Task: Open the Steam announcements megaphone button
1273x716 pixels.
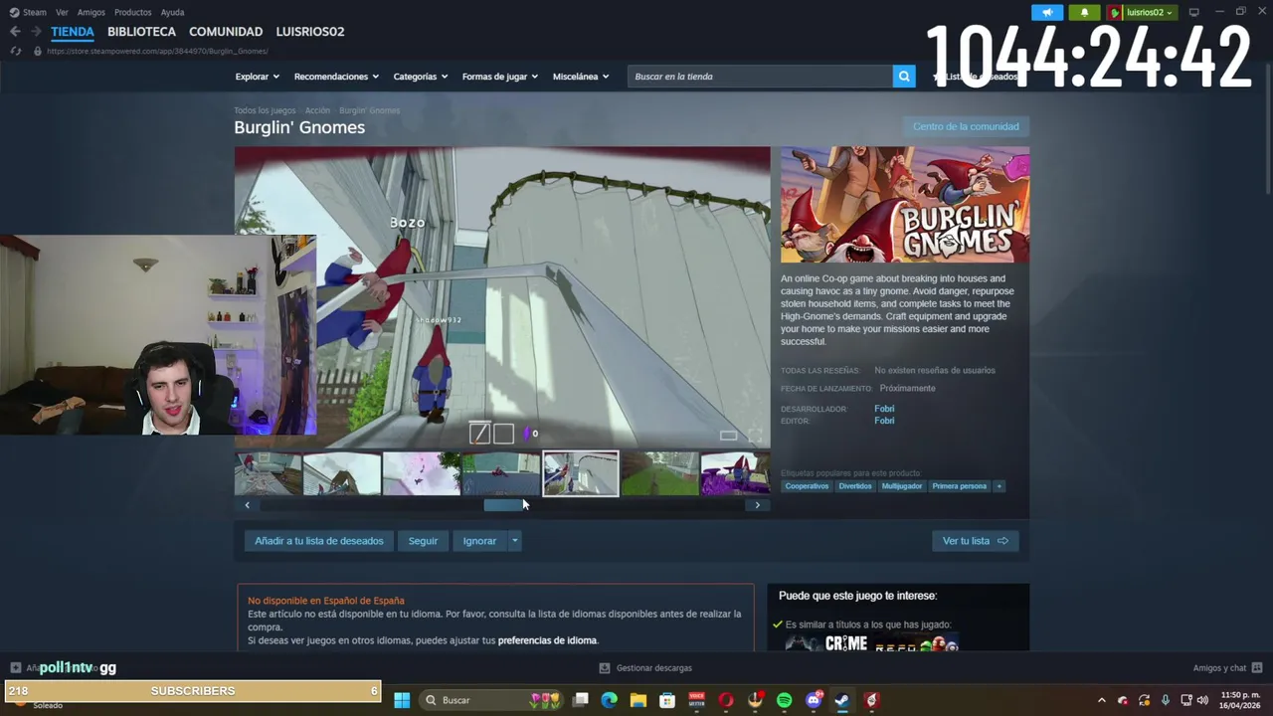Action: pos(1047,12)
